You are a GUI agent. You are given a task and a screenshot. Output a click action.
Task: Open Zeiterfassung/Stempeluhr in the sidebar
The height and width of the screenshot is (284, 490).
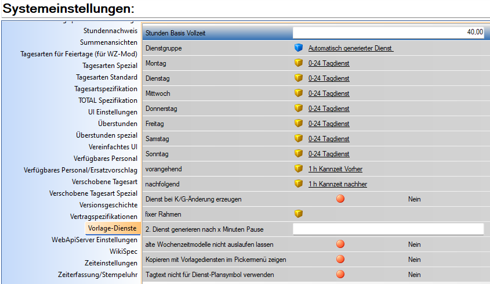point(97,275)
